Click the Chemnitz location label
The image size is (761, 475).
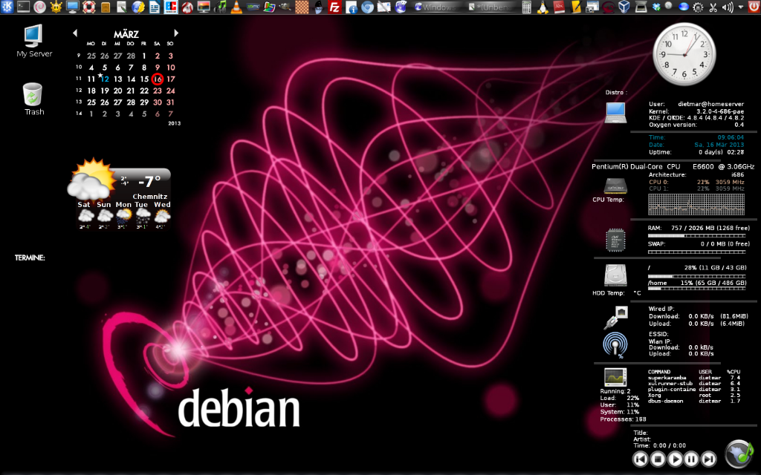pos(150,196)
